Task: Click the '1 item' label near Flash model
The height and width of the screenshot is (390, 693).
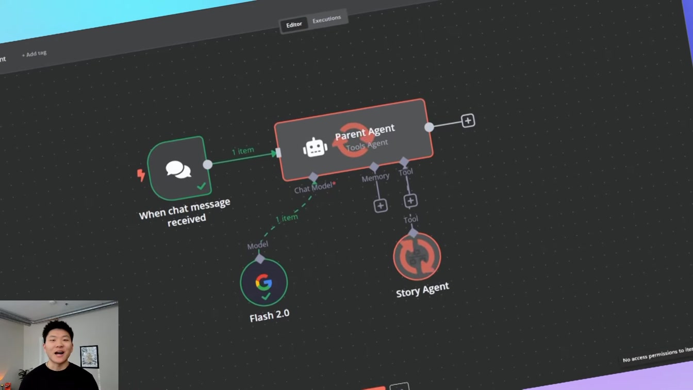Action: [x=287, y=218]
